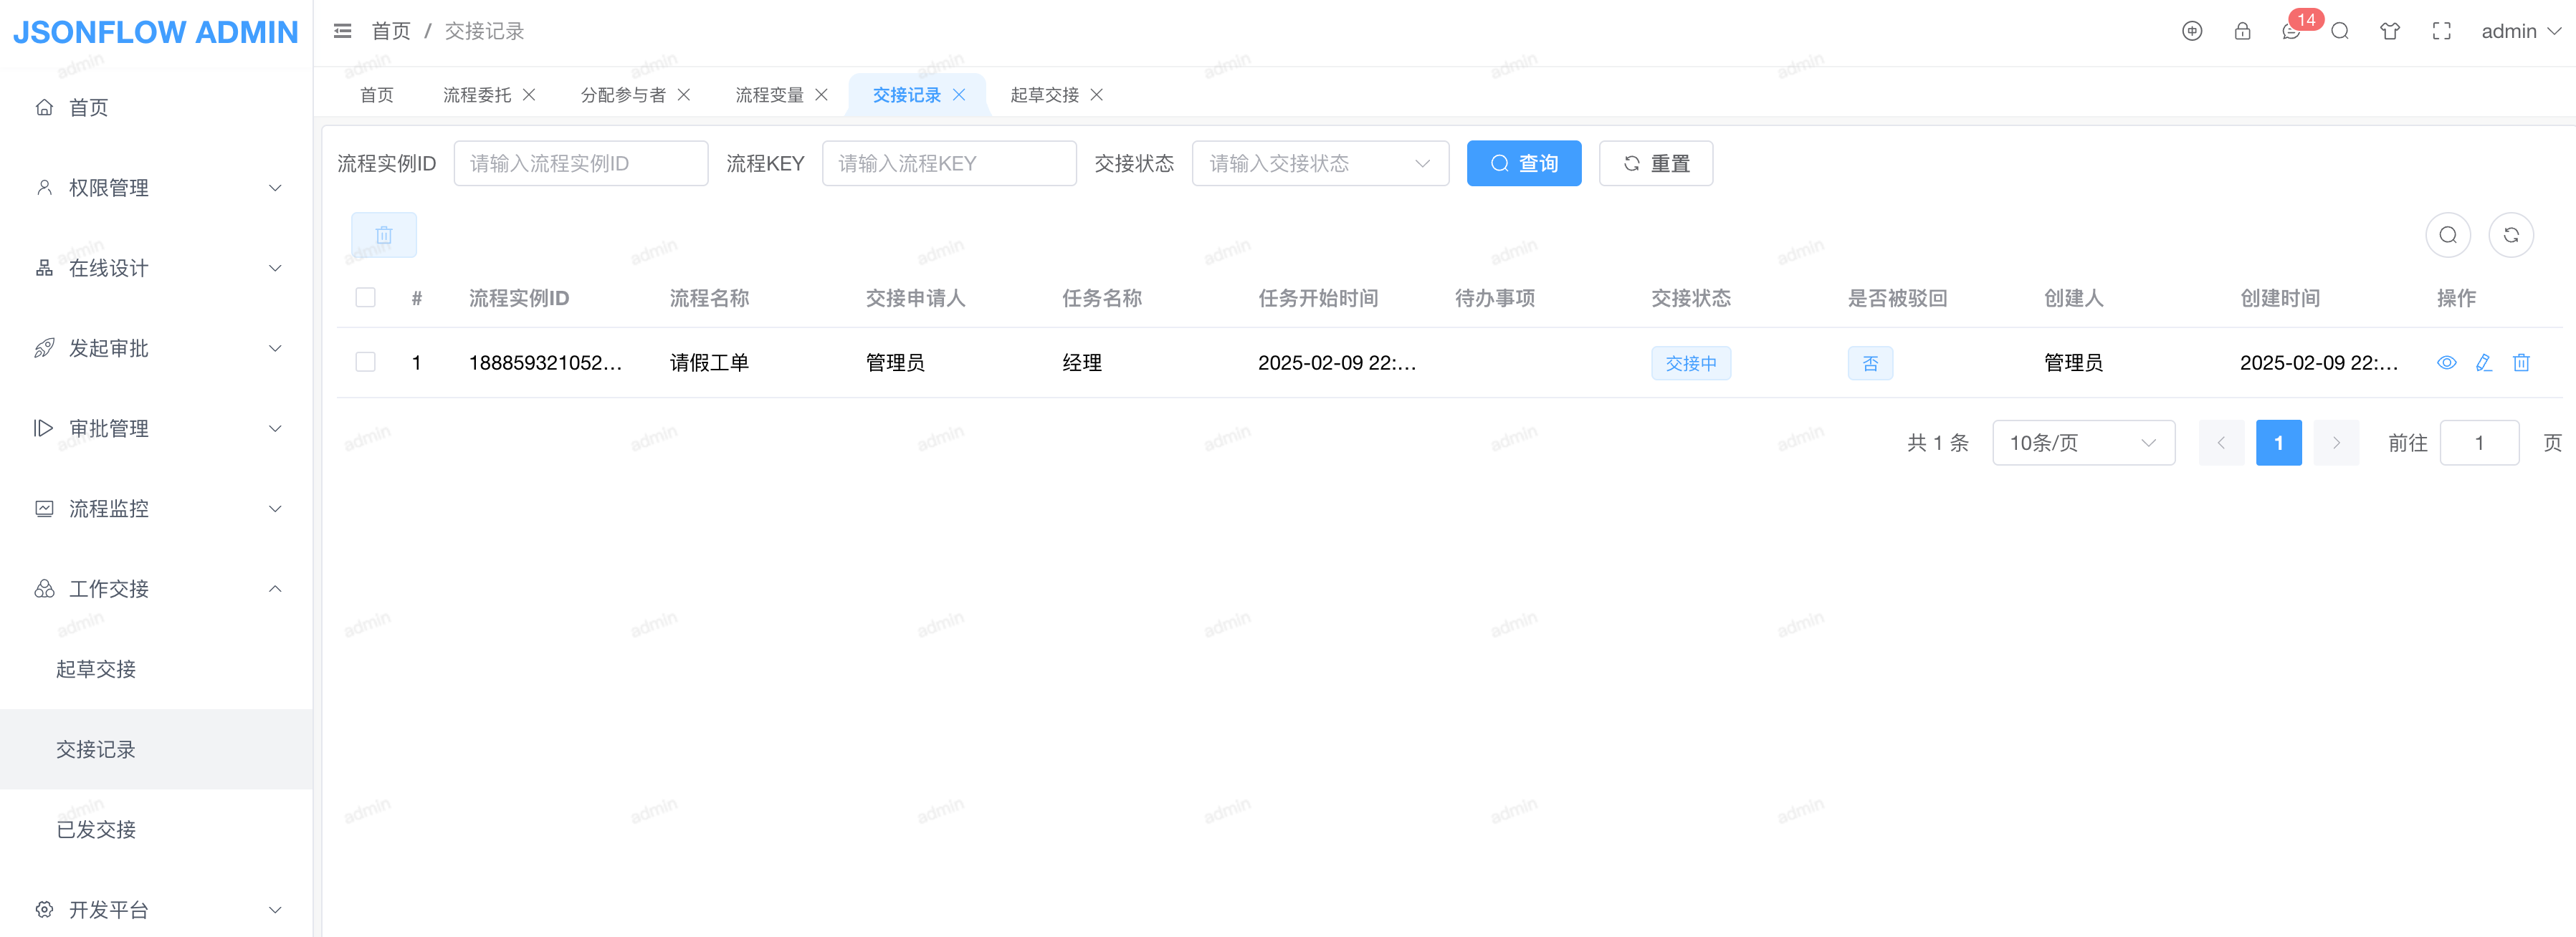This screenshot has width=2576, height=937.
Task: Open the 10条/页 page size dropdown
Action: tap(2082, 443)
